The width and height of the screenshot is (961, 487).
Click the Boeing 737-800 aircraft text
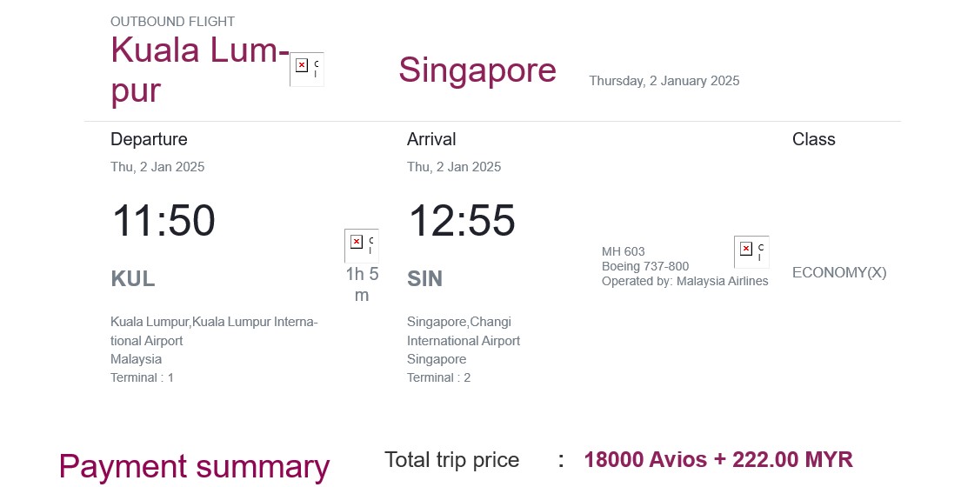click(x=645, y=266)
